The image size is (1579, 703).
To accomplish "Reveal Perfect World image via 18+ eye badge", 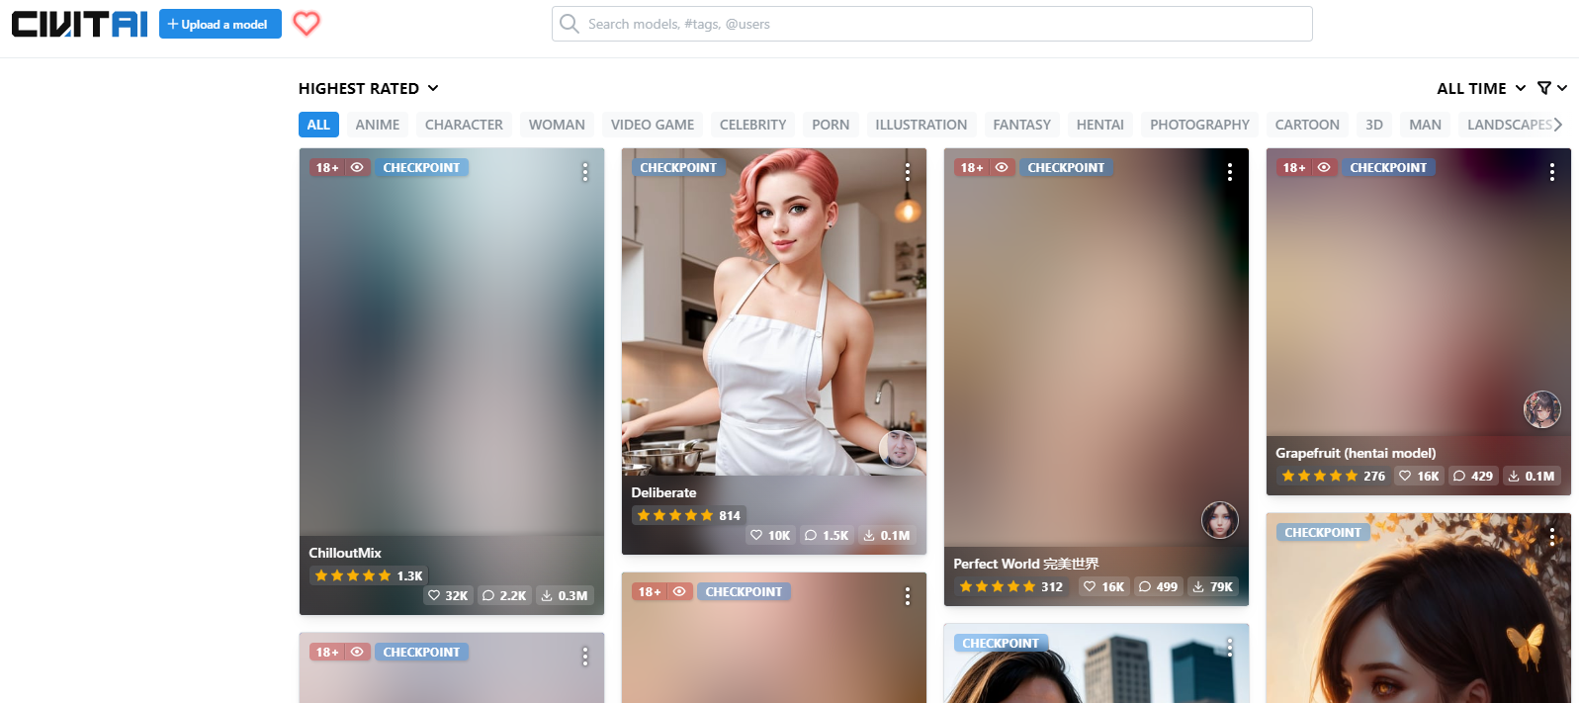I will coord(1002,168).
